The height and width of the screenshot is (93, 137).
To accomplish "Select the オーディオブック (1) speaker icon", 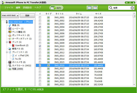I will [10, 39].
